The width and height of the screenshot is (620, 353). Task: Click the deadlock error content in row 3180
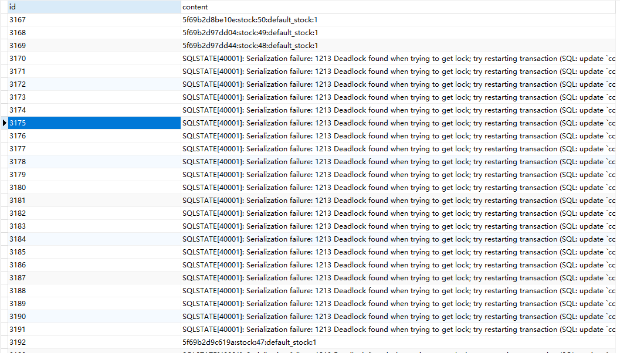click(x=398, y=188)
